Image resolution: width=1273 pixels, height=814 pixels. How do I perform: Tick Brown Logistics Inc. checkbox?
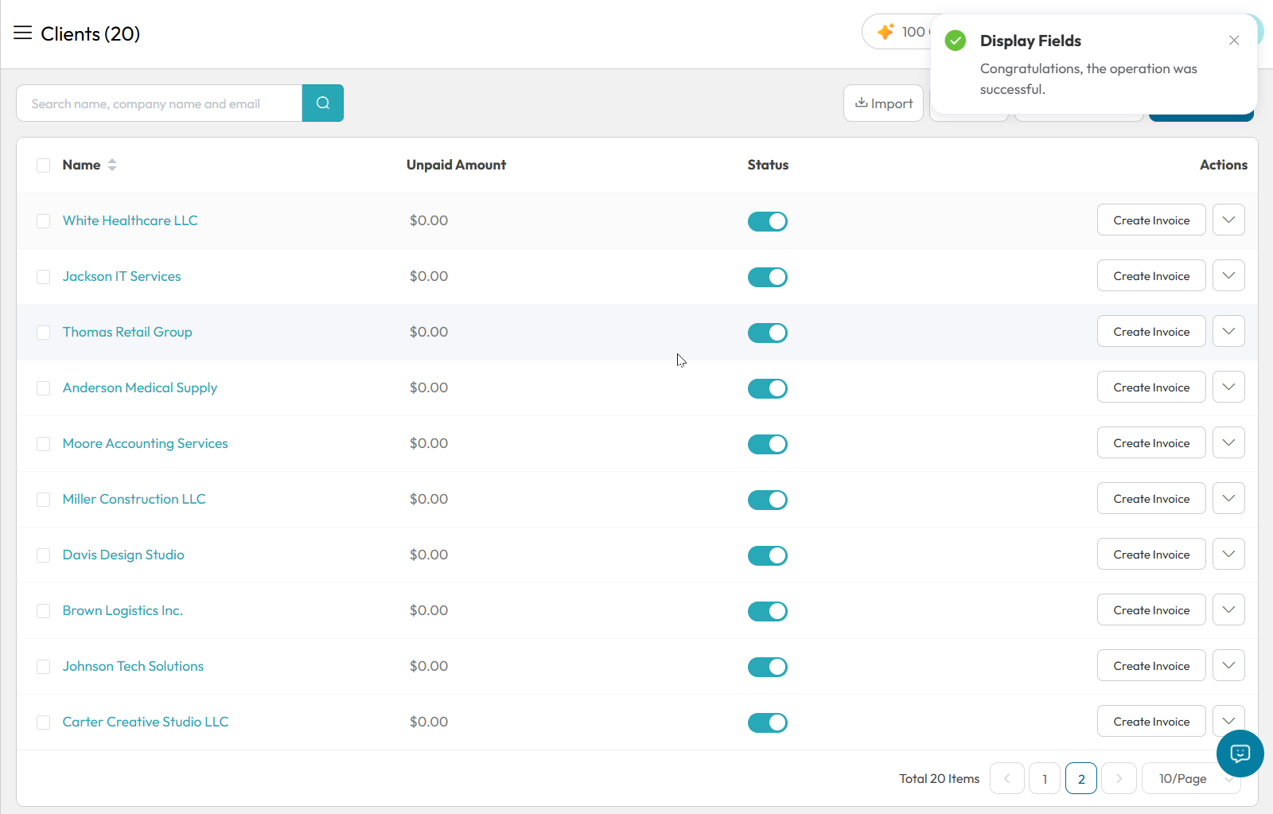(44, 611)
